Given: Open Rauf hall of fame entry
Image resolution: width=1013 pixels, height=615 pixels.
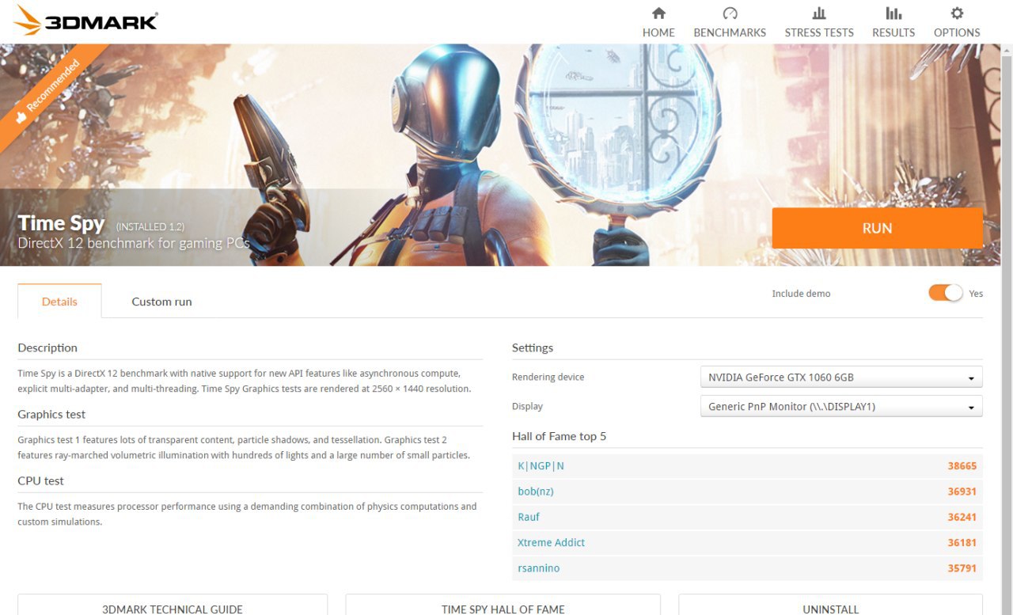Looking at the screenshot, I should (x=529, y=517).
